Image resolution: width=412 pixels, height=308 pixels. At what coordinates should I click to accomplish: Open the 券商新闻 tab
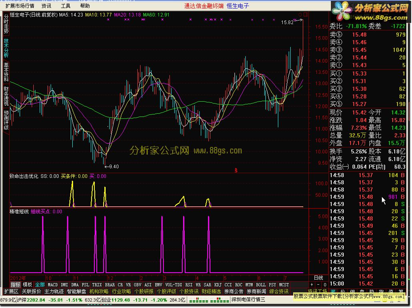click(257, 292)
